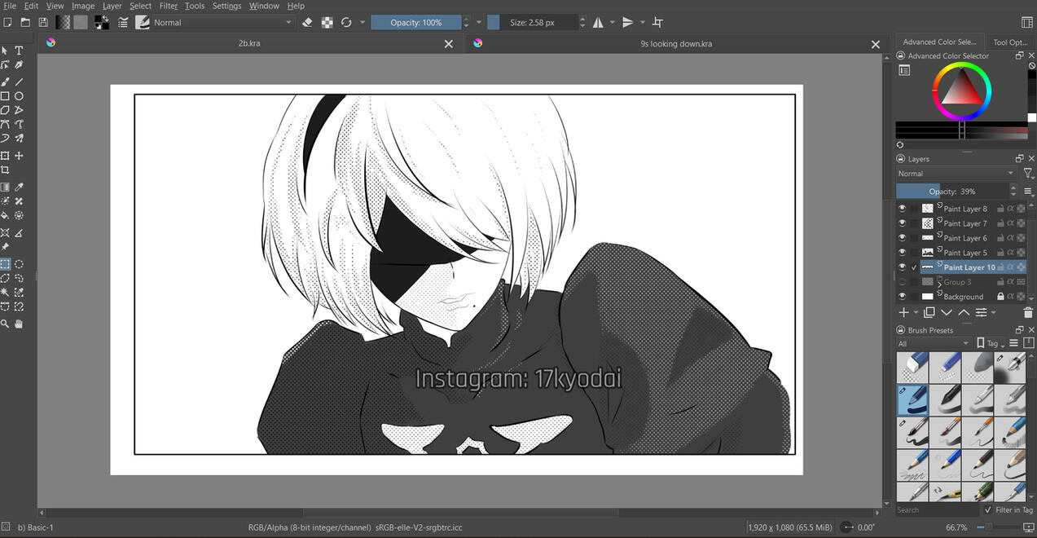Open the Brush Presets Tag button menu

(x=990, y=343)
